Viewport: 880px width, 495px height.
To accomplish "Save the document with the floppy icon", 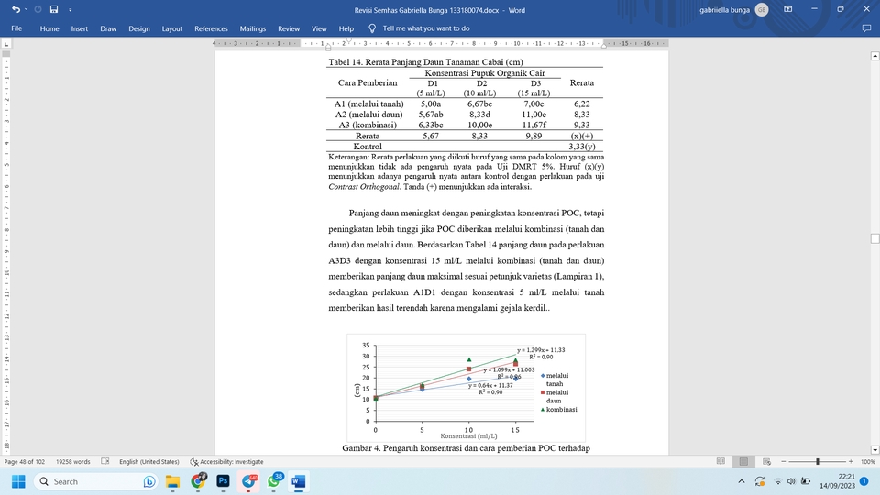I will click(x=54, y=9).
